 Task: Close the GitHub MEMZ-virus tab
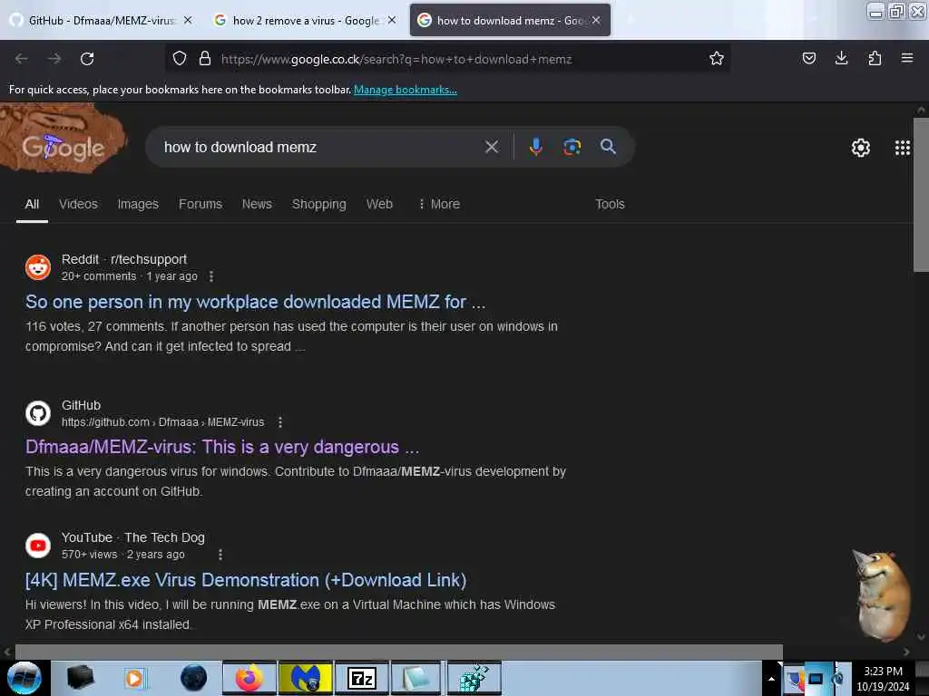click(188, 20)
